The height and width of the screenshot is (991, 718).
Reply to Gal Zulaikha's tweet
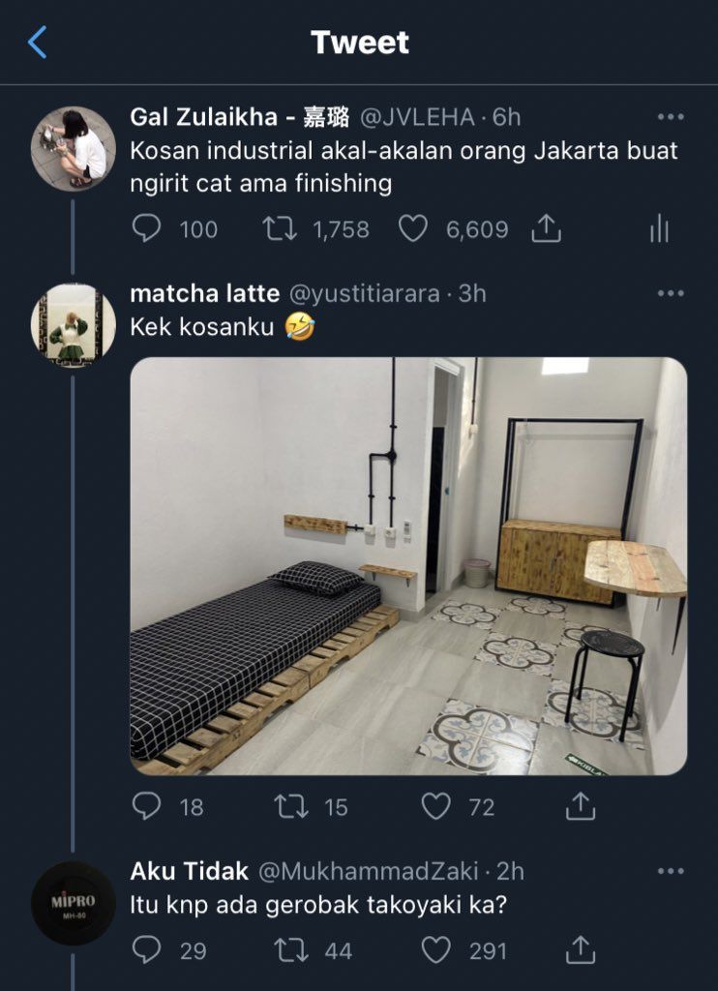pos(147,228)
